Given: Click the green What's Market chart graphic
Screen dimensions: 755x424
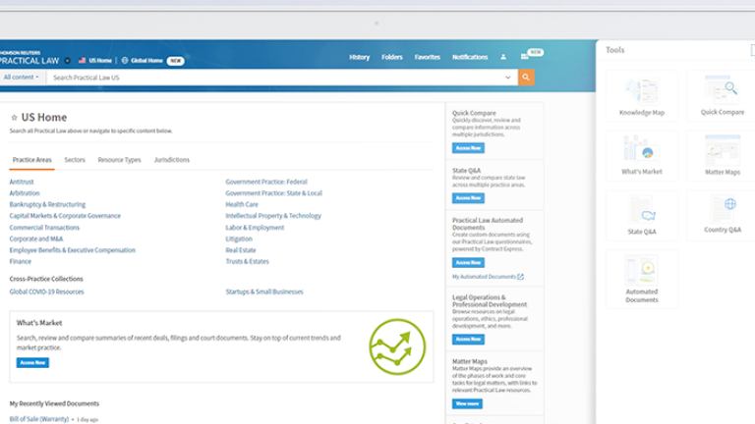Looking at the screenshot, I should 397,346.
